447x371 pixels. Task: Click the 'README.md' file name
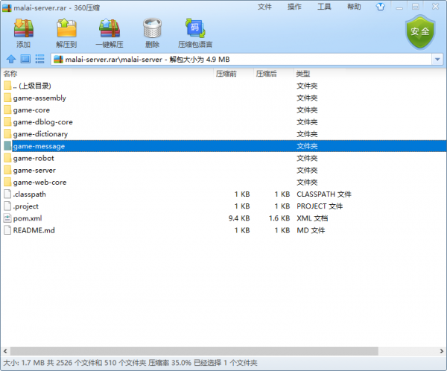tap(34, 230)
